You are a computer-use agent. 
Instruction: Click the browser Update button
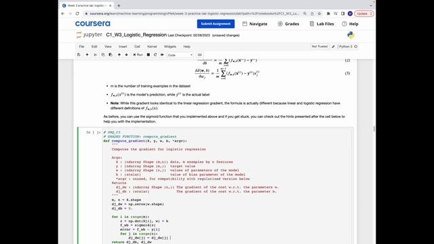click(x=364, y=14)
